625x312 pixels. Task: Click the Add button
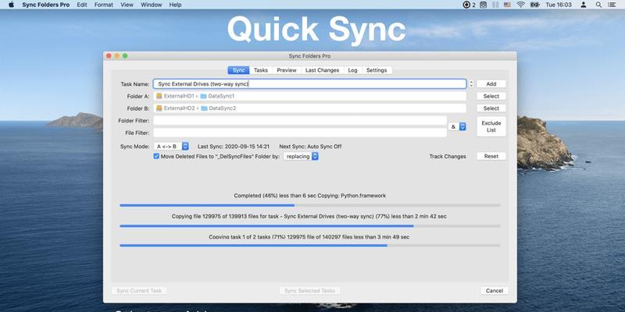click(491, 84)
